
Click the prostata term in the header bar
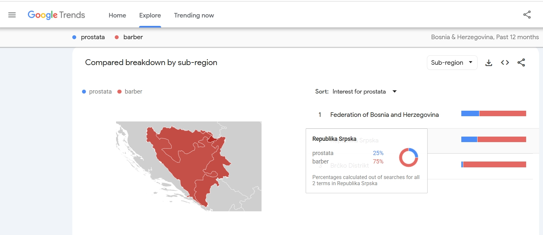(x=93, y=37)
